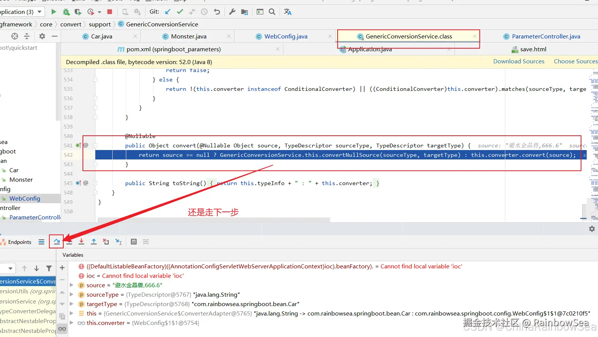The image size is (598, 337).
Task: Close the Car.java tab
Action: (x=135, y=36)
